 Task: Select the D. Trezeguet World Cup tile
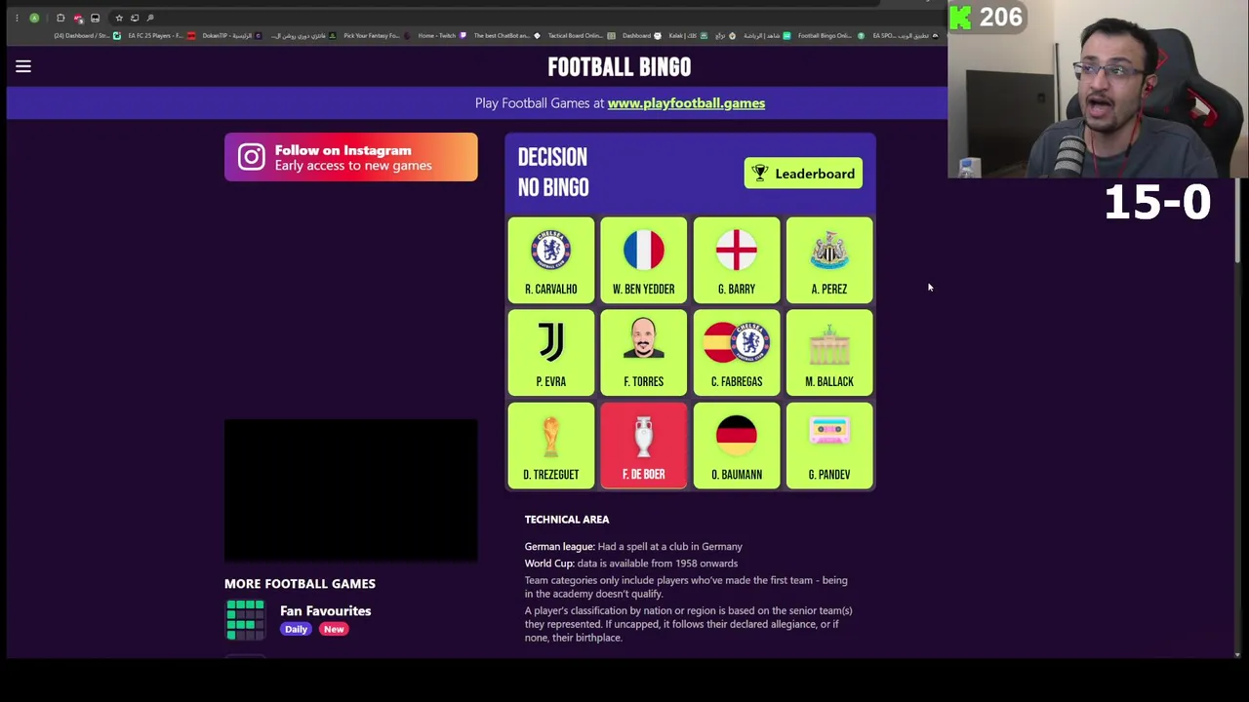(550, 446)
